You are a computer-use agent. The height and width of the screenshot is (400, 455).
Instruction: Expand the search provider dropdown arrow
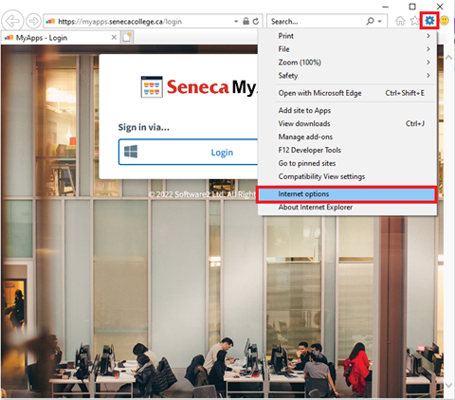pyautogui.click(x=380, y=22)
